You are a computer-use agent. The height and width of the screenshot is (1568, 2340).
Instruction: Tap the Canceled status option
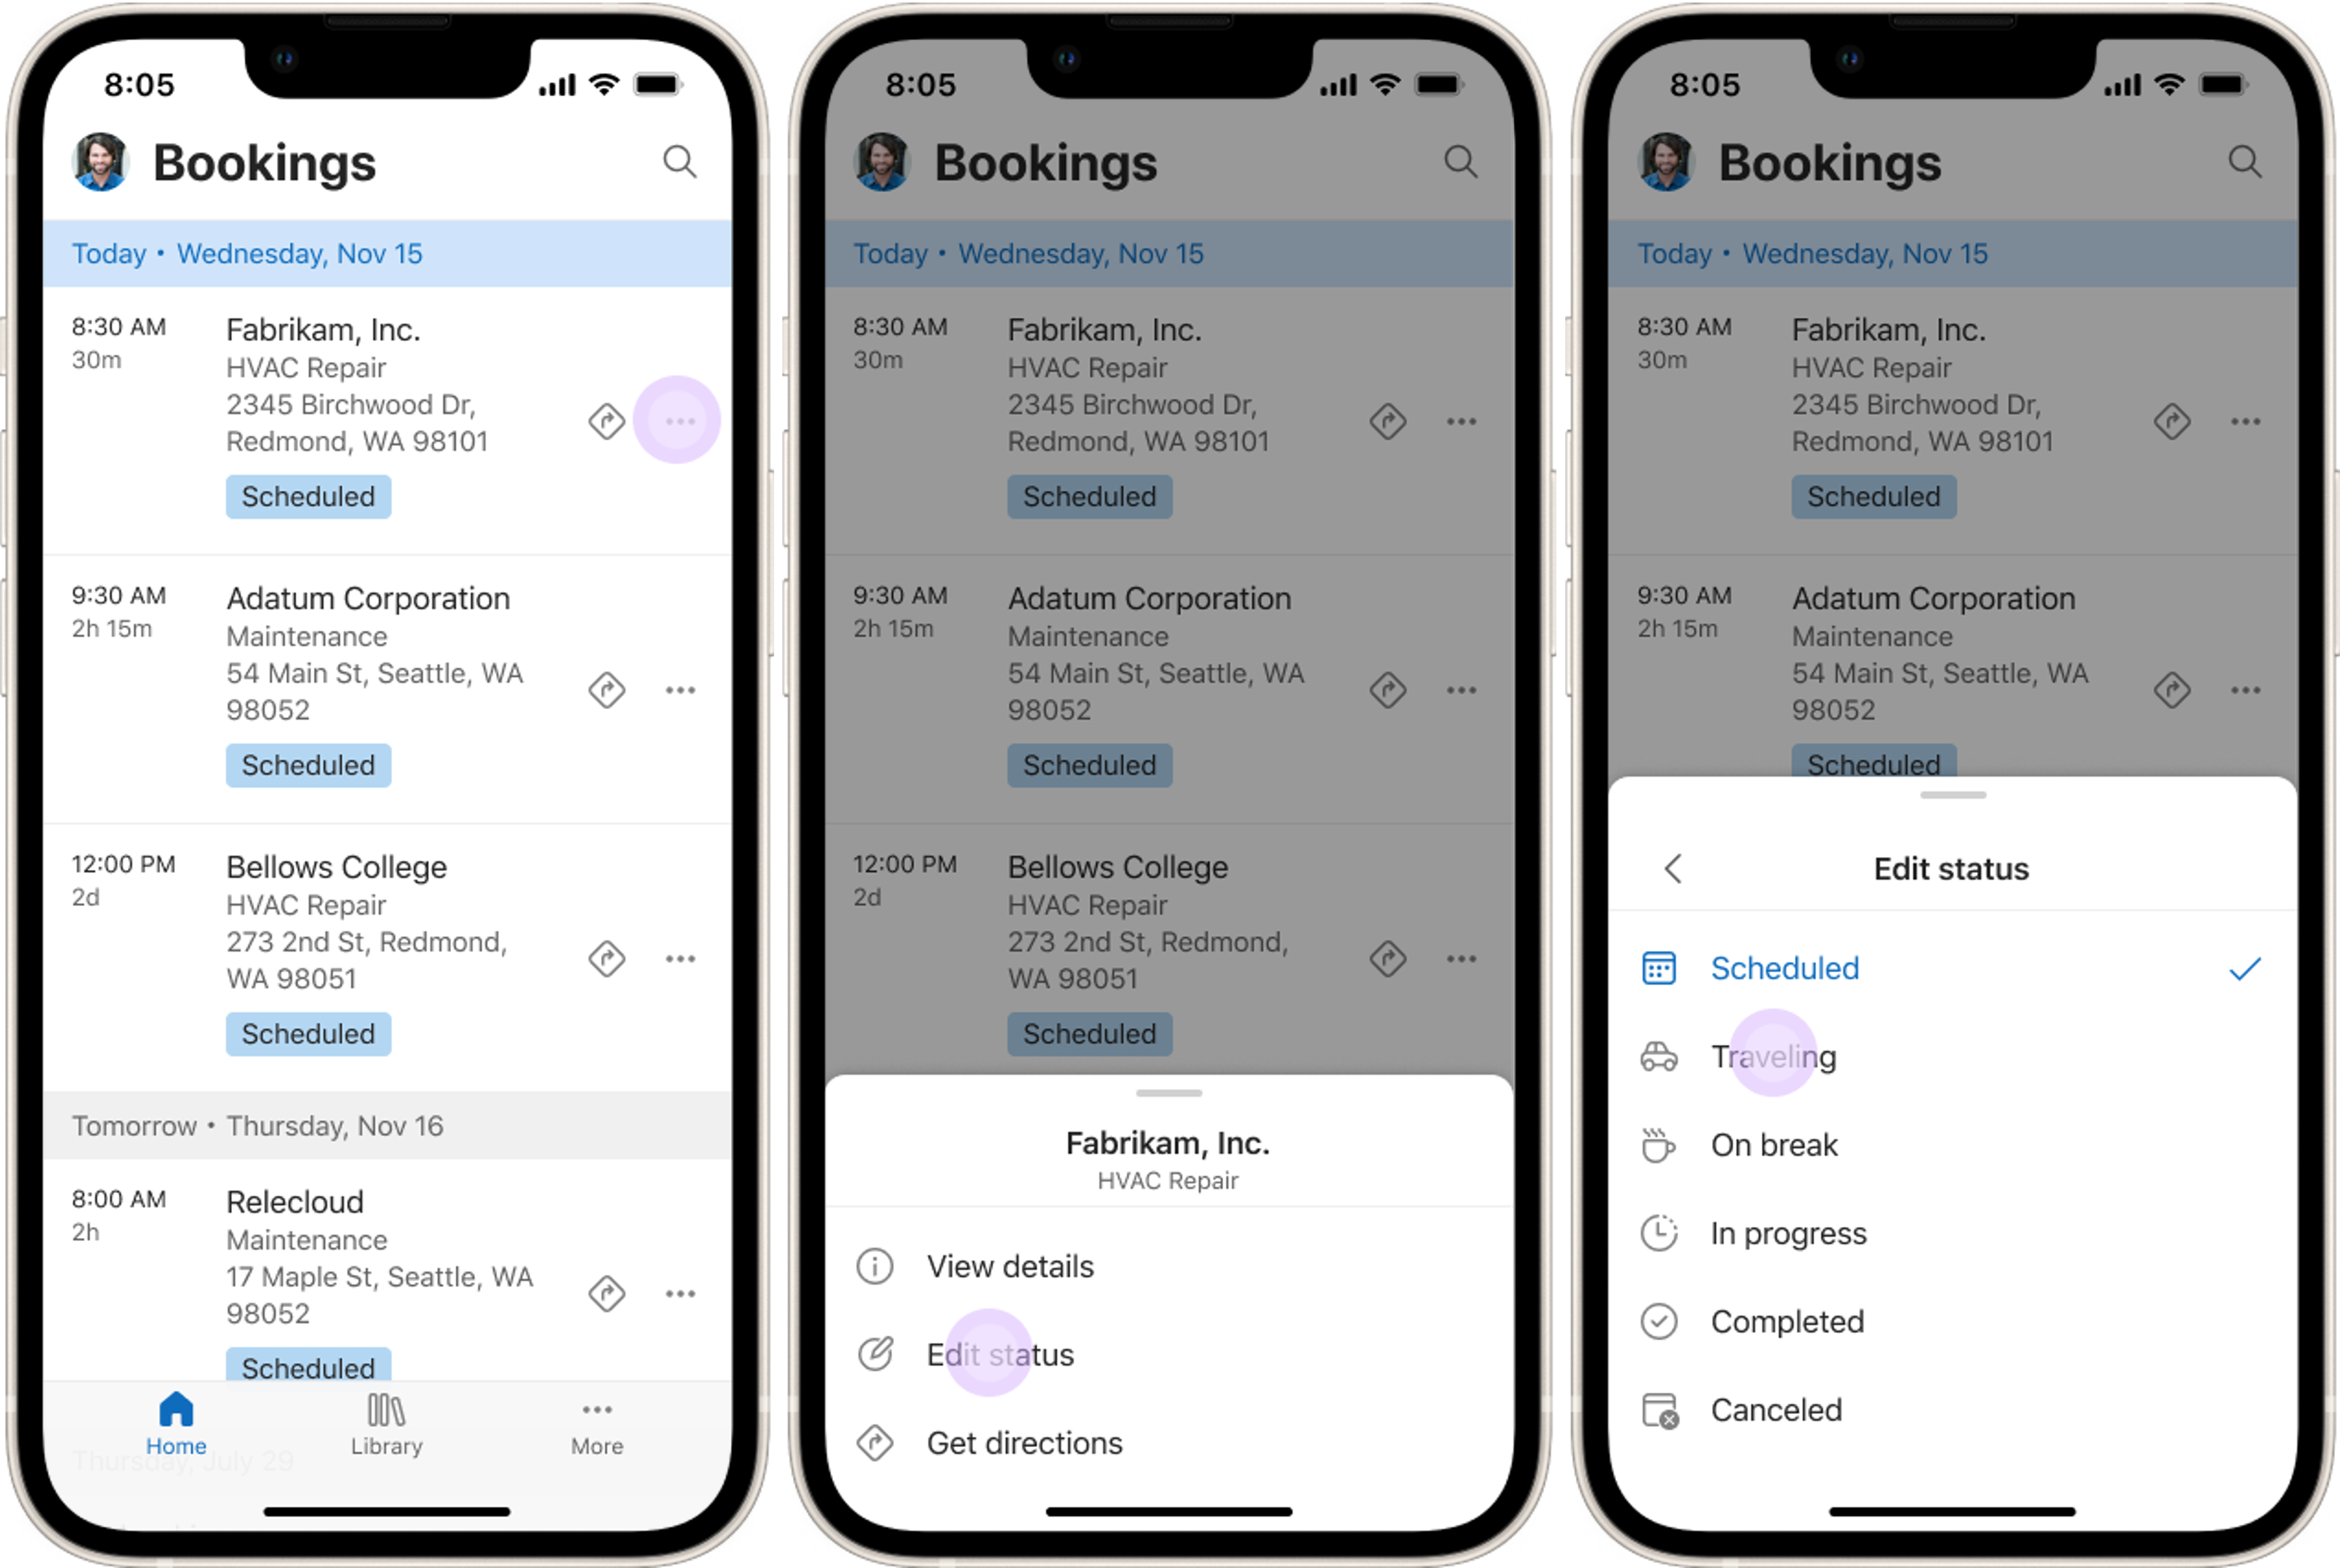click(x=1772, y=1409)
